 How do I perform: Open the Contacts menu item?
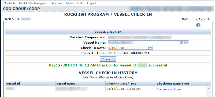pos(10,3)
